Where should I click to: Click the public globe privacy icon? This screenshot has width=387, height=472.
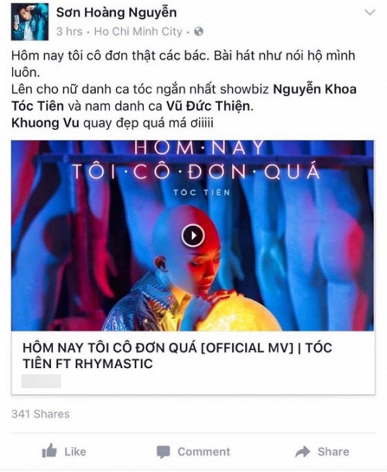click(199, 32)
